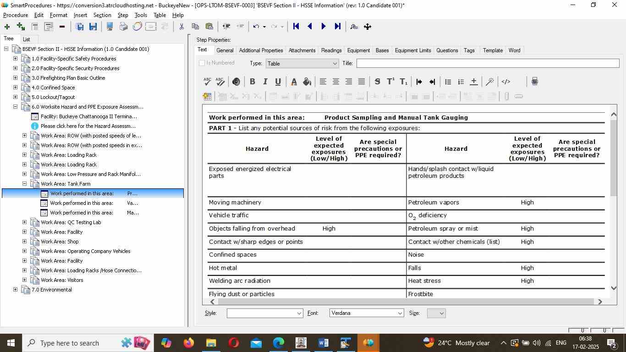Go to previous step arrow icon
Image resolution: width=626 pixels, height=352 pixels.
click(x=310, y=27)
